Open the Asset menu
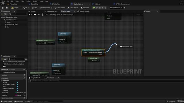The image size is (184, 103). coord(17,1)
